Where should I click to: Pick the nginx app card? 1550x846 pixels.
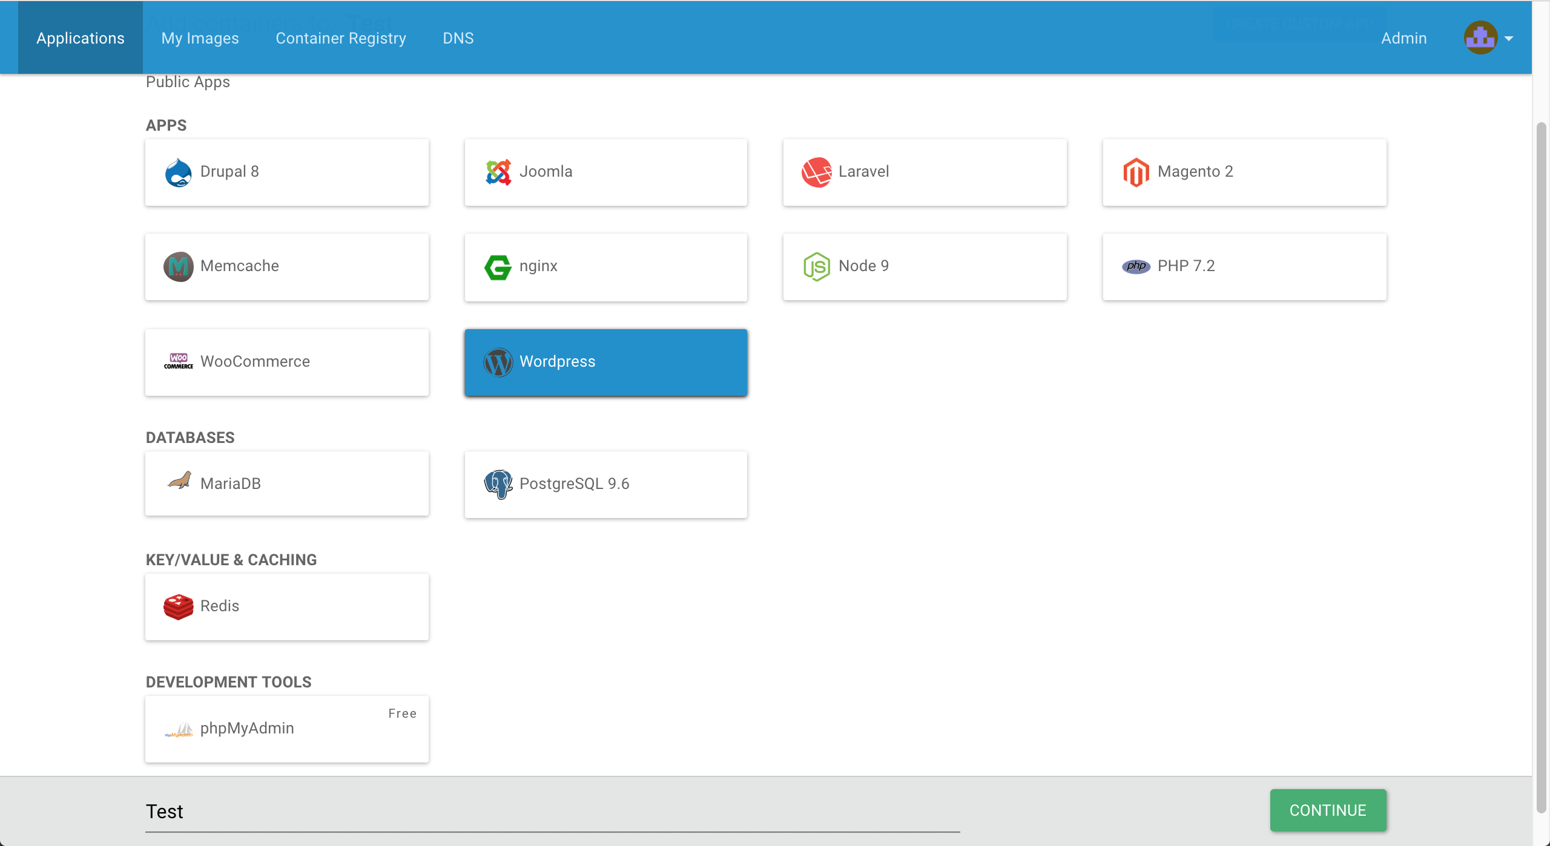pos(606,267)
